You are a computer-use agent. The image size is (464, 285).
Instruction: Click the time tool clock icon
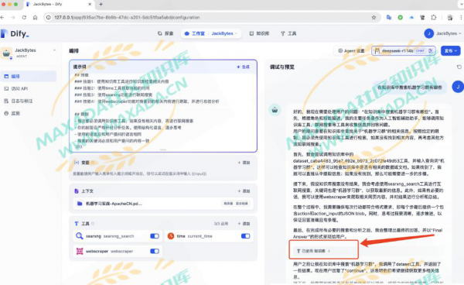pyautogui.click(x=171, y=236)
